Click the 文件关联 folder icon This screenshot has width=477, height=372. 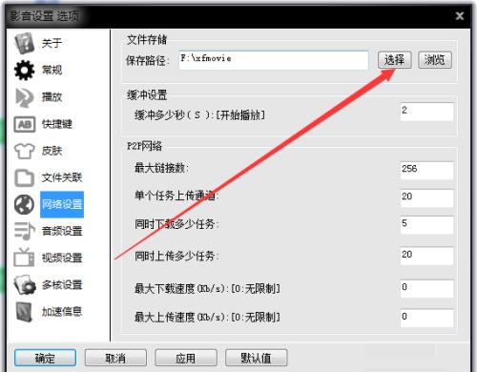(24, 177)
